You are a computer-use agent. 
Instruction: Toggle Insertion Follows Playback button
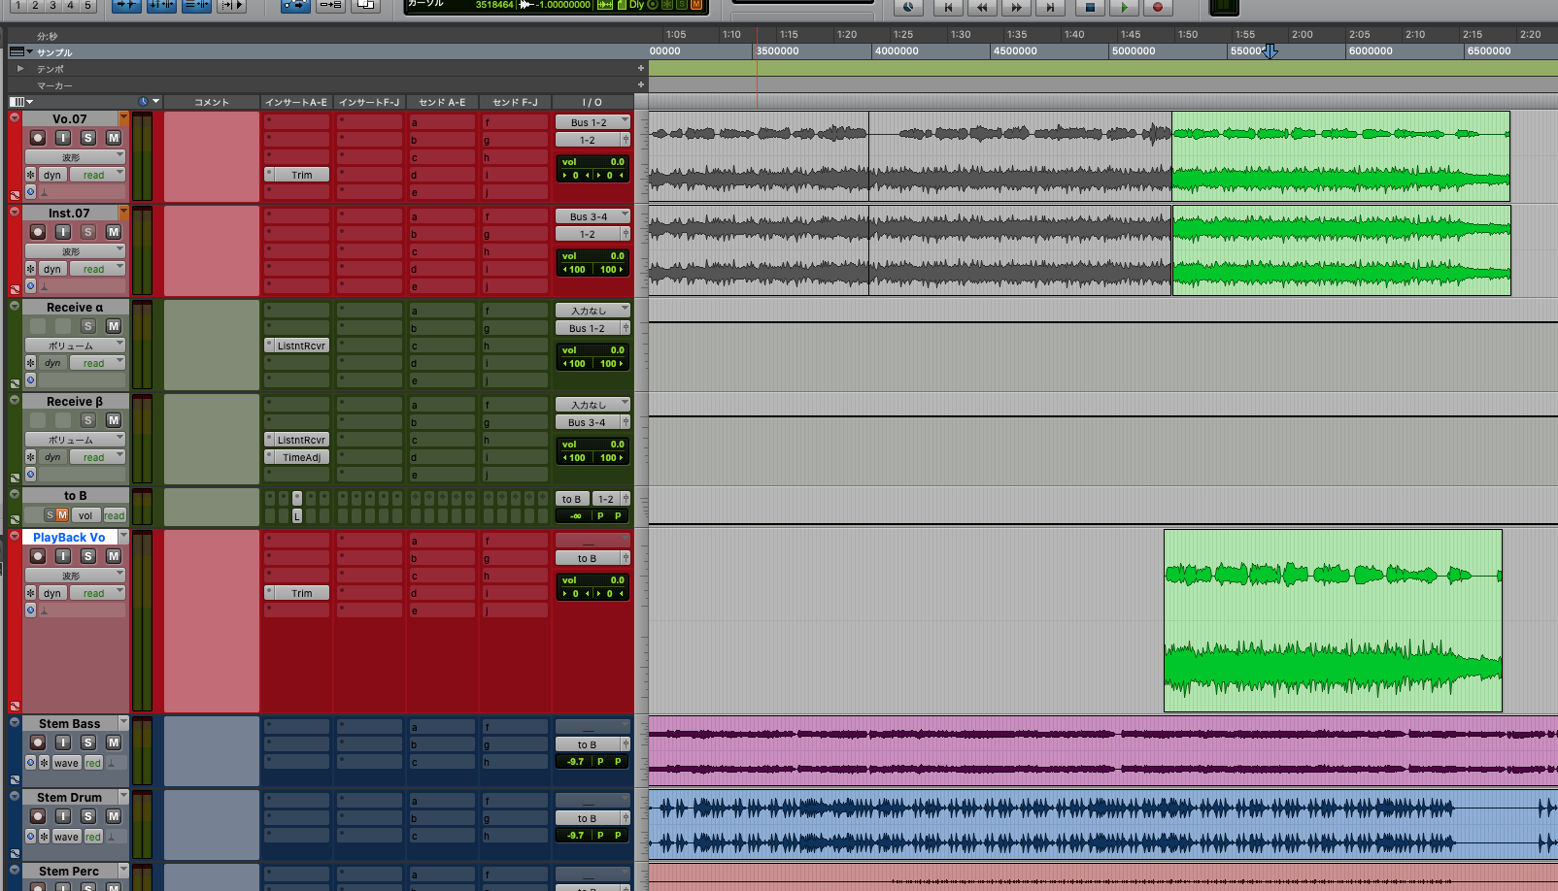click(x=231, y=6)
